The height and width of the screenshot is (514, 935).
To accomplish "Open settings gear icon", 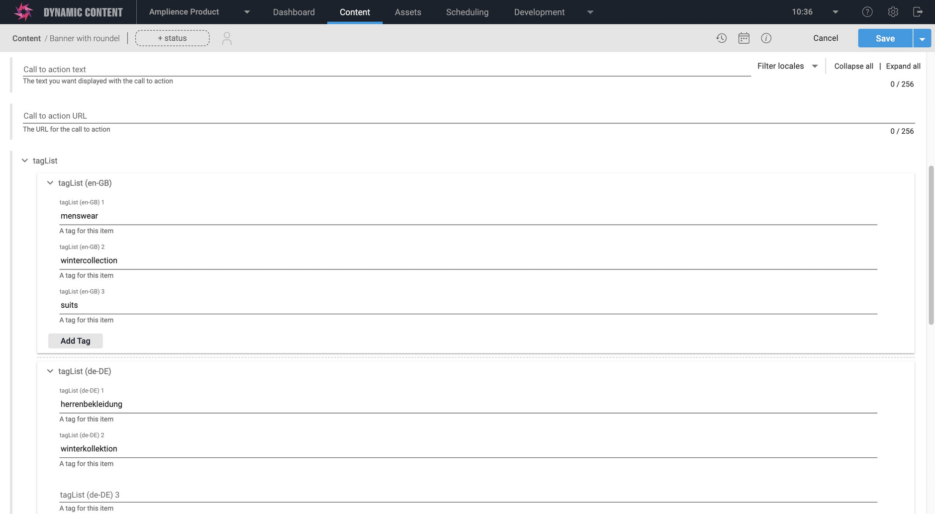I will point(893,12).
